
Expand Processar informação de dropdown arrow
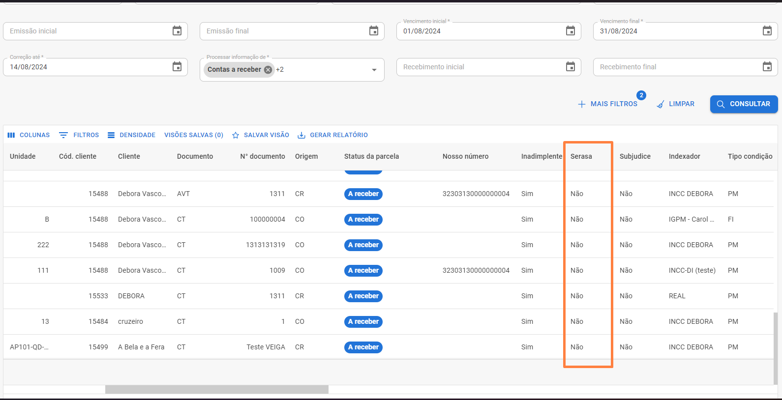click(x=374, y=70)
